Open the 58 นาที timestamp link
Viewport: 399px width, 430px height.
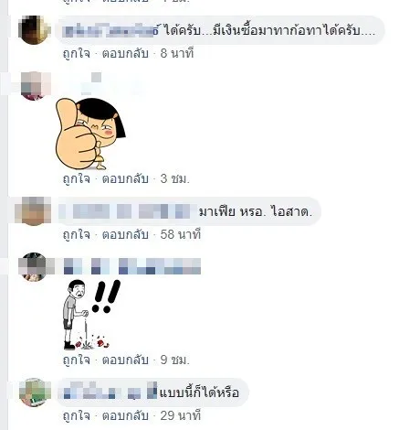[181, 234]
